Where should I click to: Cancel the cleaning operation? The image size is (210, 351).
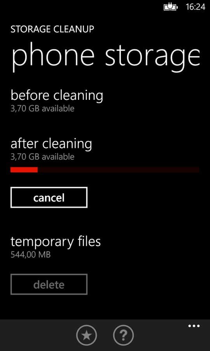tap(49, 197)
